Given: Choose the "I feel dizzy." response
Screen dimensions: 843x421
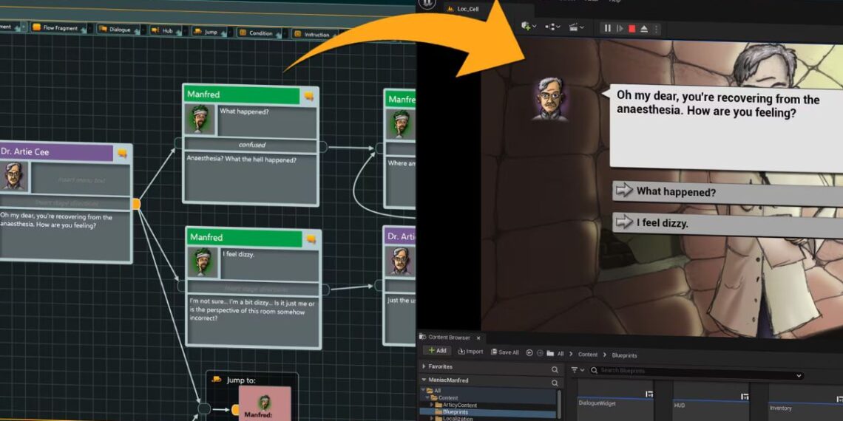Looking at the screenshot, I should pyautogui.click(x=662, y=223).
